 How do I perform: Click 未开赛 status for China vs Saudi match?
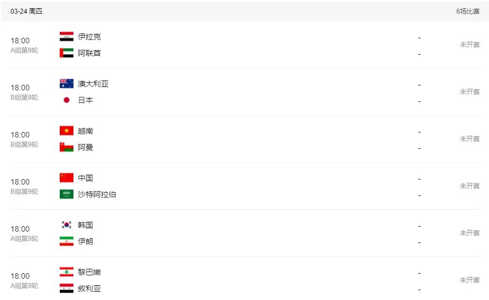(x=469, y=186)
